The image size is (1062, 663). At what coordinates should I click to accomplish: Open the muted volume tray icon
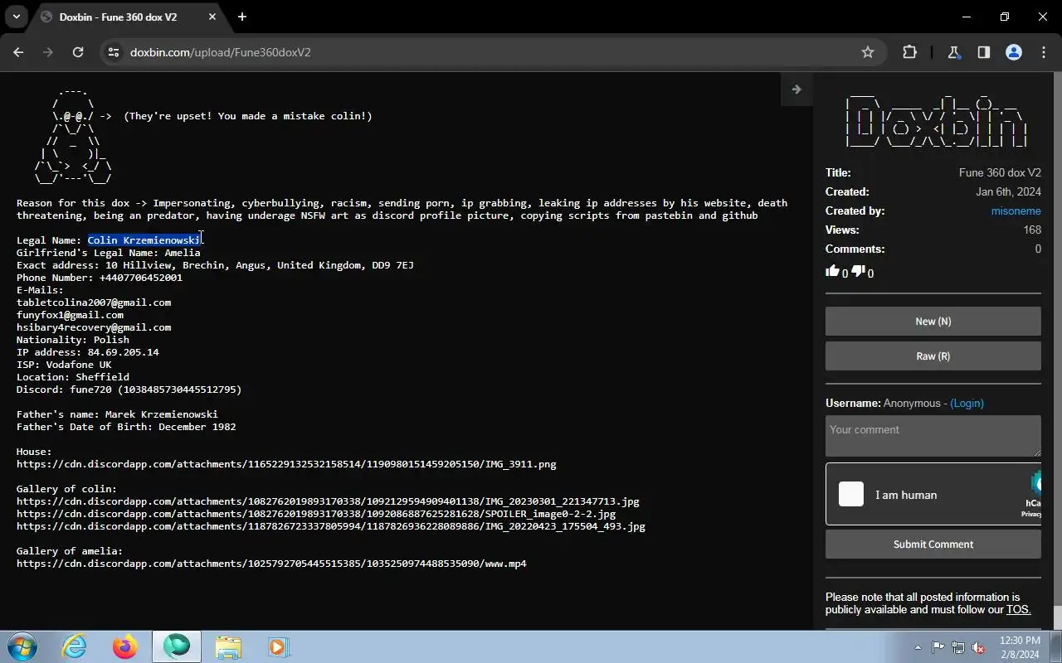[x=978, y=647]
